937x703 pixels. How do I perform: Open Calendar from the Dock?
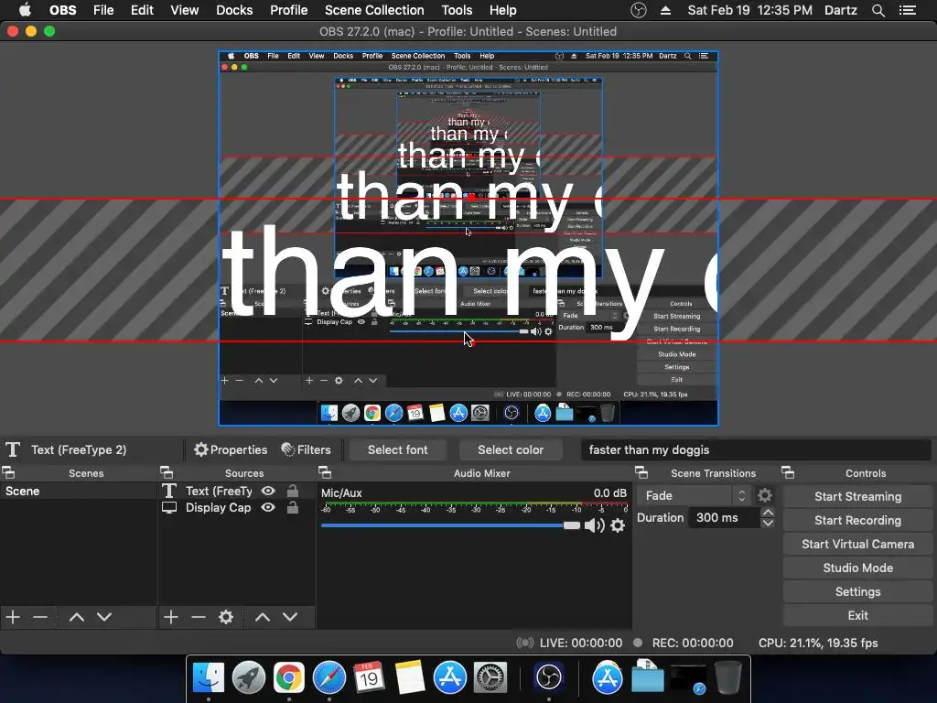(x=369, y=677)
